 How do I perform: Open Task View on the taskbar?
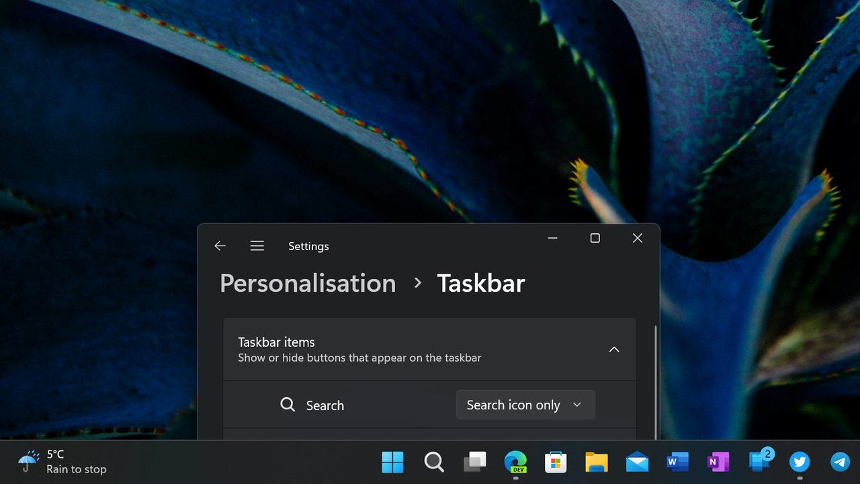point(475,462)
